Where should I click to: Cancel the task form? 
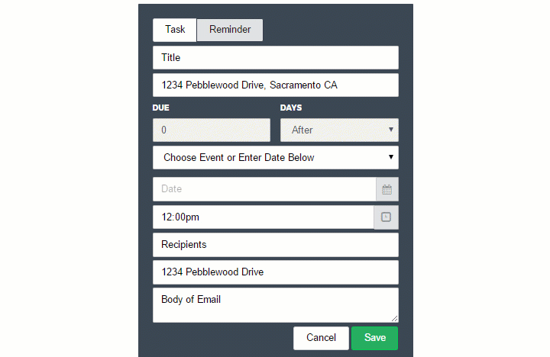click(x=321, y=338)
